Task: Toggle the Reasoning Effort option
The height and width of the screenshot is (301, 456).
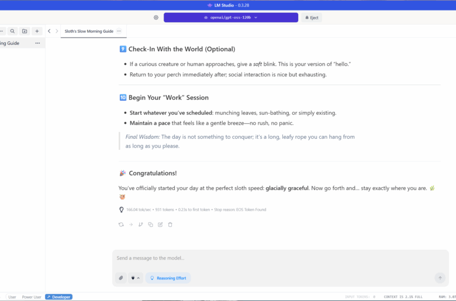Action: (x=168, y=278)
